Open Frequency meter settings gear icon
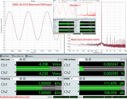The height and width of the screenshot is (99, 127). click(x=24, y=79)
